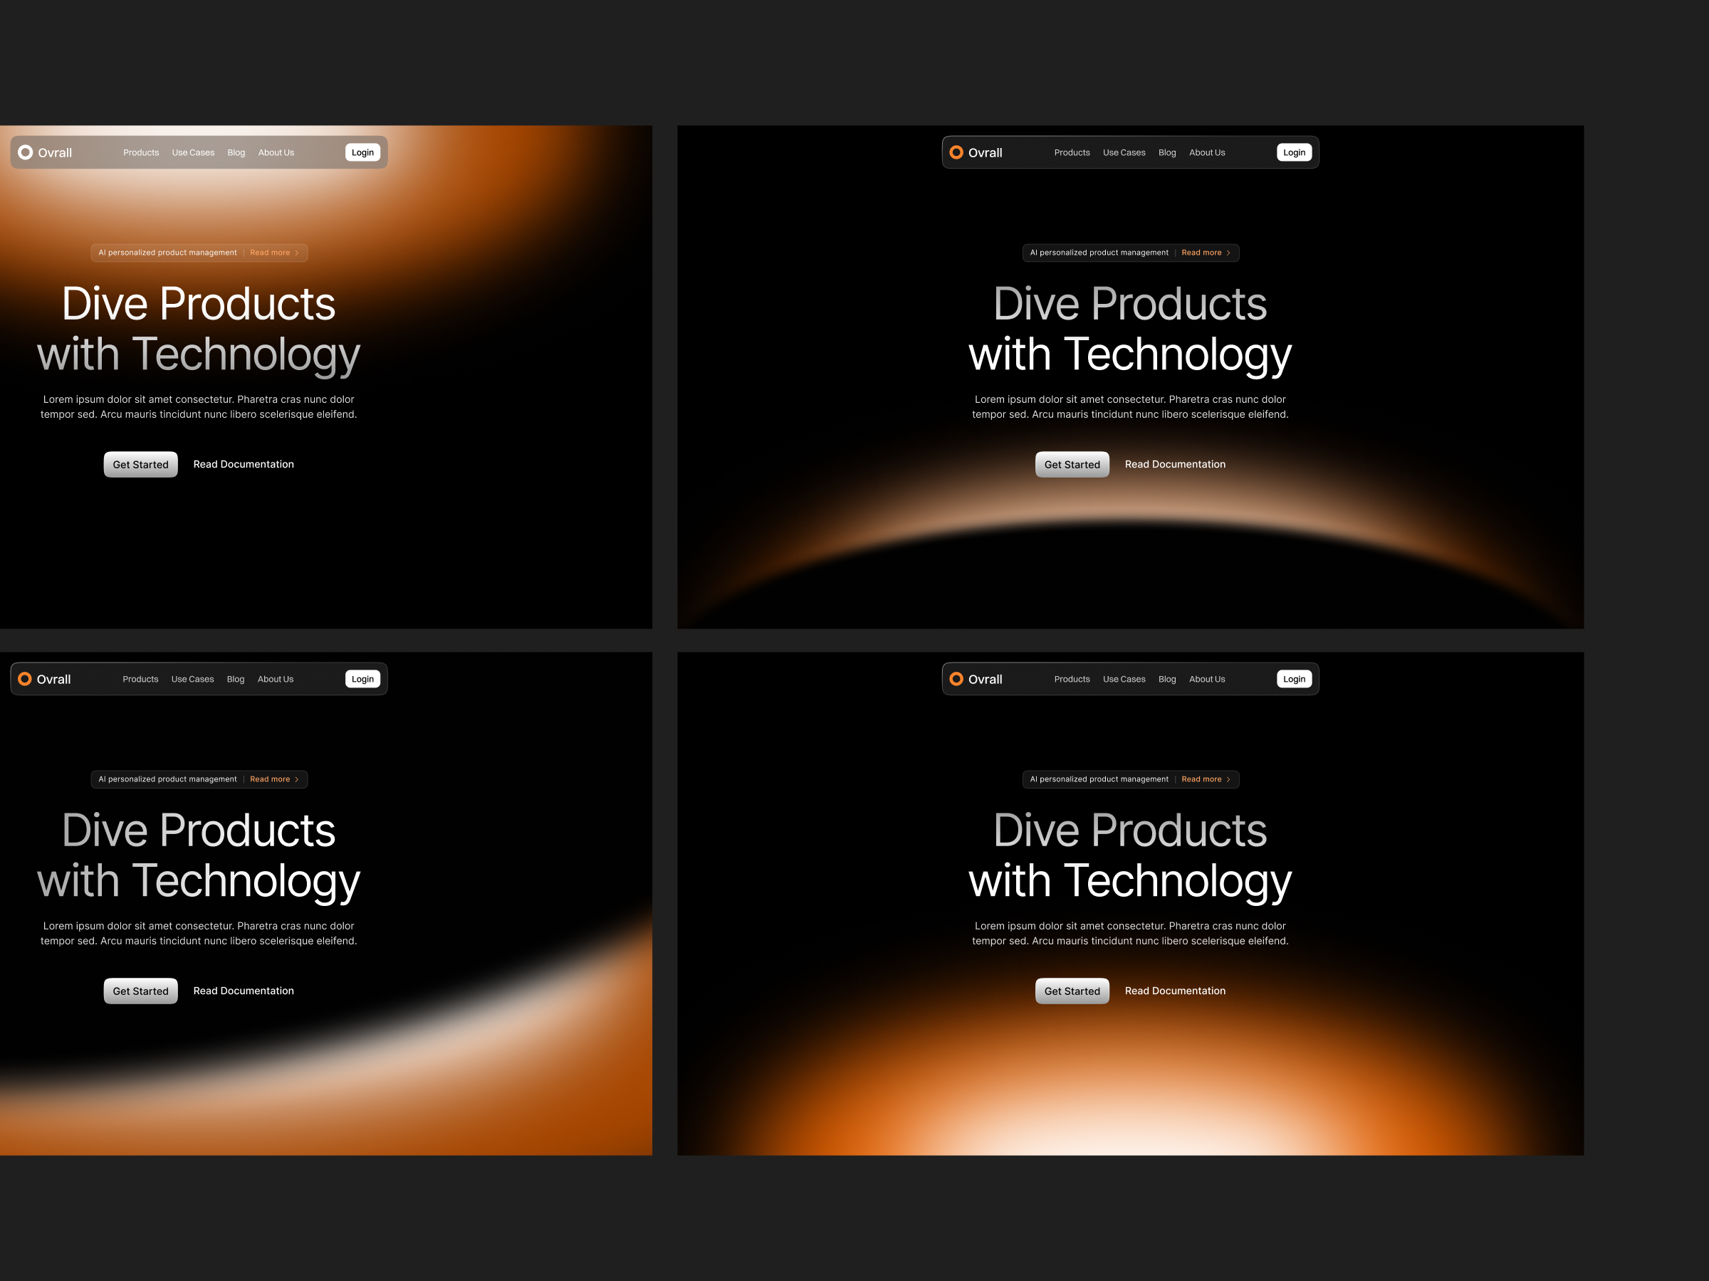Image resolution: width=1709 pixels, height=1281 pixels.
Task: Select the with Technology headline in the bottom-right mockup
Action: pos(1130,882)
